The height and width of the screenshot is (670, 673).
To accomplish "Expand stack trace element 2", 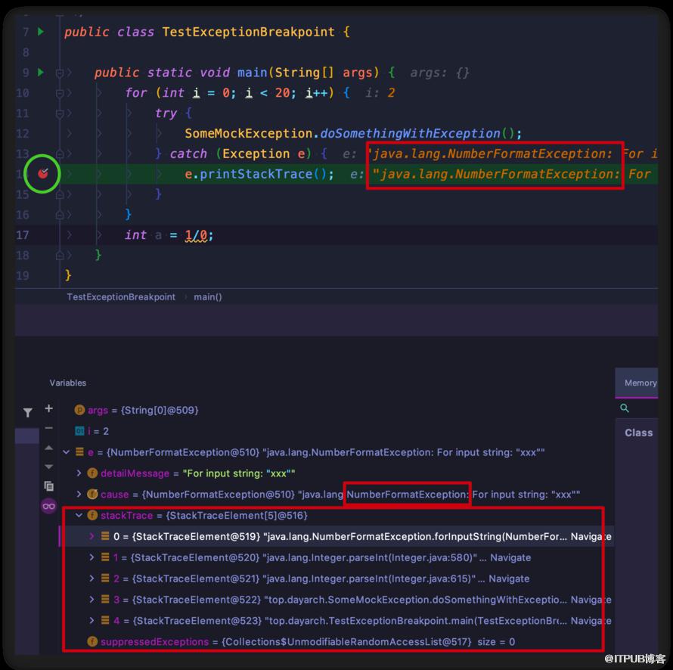I will [91, 578].
